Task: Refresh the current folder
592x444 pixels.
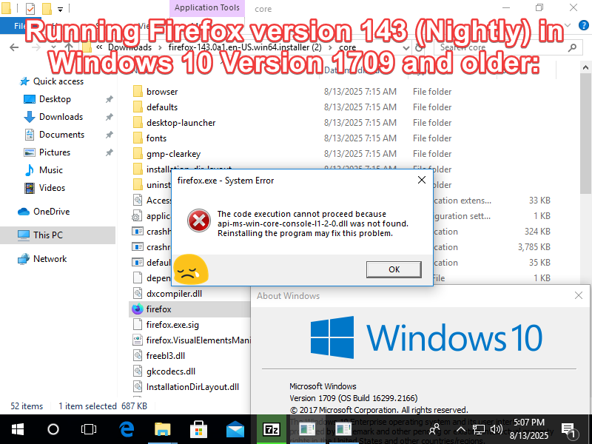Action: pyautogui.click(x=419, y=48)
